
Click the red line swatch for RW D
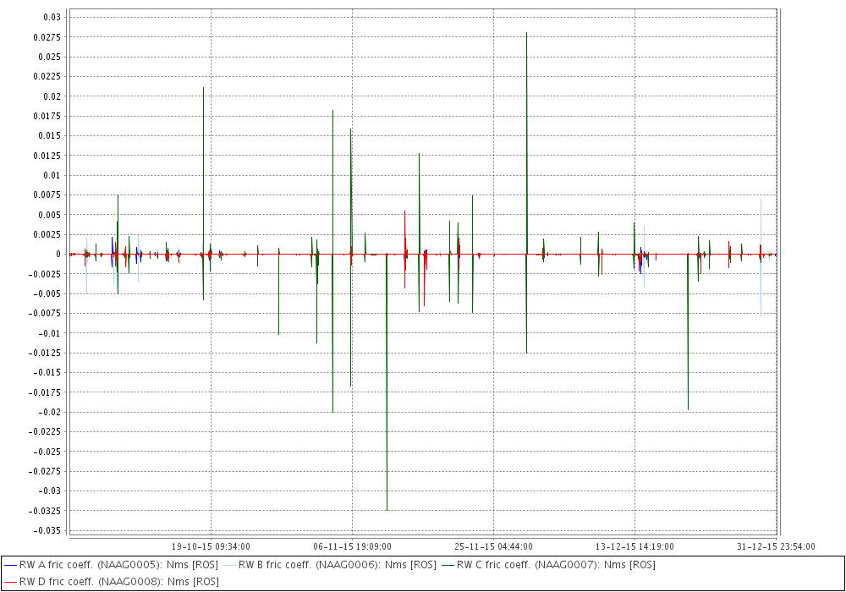[x=10, y=583]
